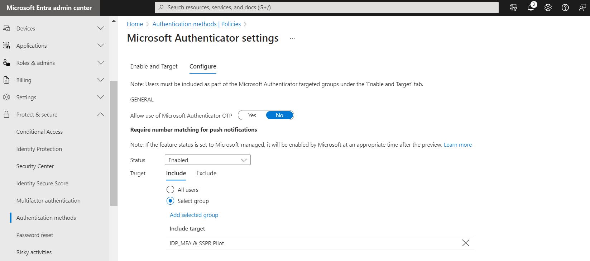Viewport: 590px width, 261px height.
Task: Click the sidebar scrollbar thumb
Action: [114, 143]
